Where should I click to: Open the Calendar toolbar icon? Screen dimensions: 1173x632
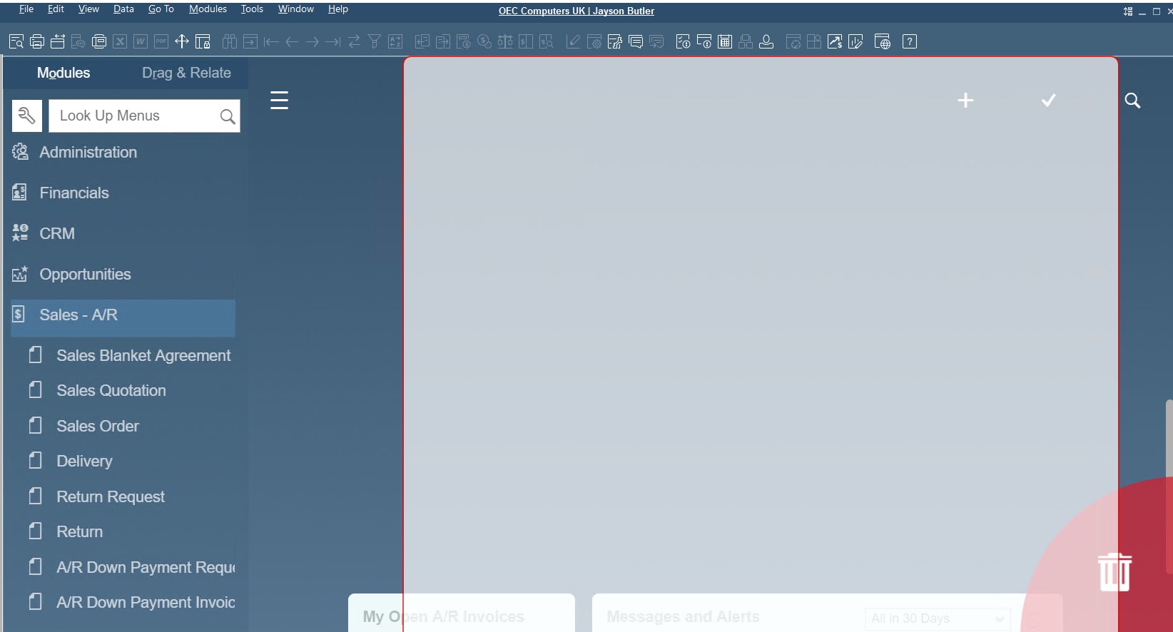725,41
